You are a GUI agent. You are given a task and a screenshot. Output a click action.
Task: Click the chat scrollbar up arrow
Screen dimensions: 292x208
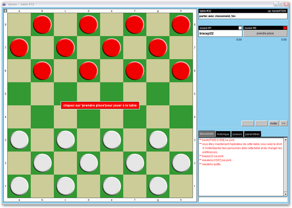click(285, 139)
